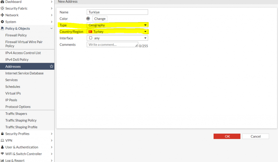The height and width of the screenshot is (162, 278).
Task: Click the System gear icon
Action: click(x=2, y=22)
